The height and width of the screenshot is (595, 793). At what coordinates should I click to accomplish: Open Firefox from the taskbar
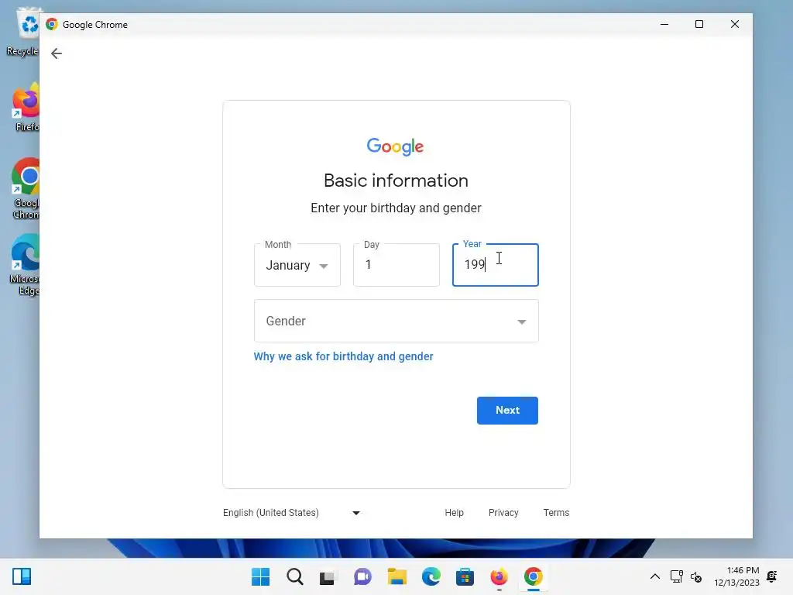coord(499,576)
